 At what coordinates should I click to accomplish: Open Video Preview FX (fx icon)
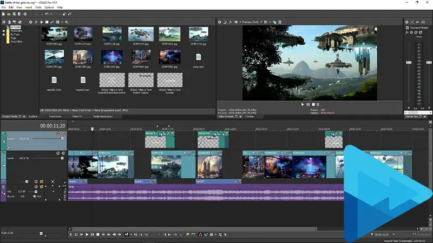point(229,22)
